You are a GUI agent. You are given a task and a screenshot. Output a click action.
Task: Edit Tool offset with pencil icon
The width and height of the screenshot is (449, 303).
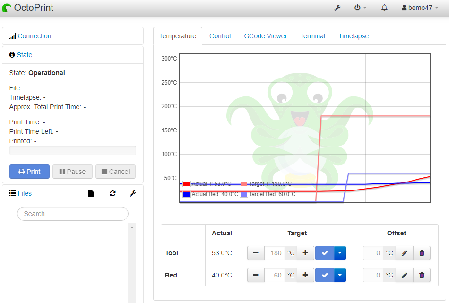coord(404,253)
